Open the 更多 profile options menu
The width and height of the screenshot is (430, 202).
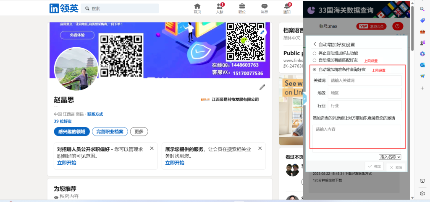point(139,132)
